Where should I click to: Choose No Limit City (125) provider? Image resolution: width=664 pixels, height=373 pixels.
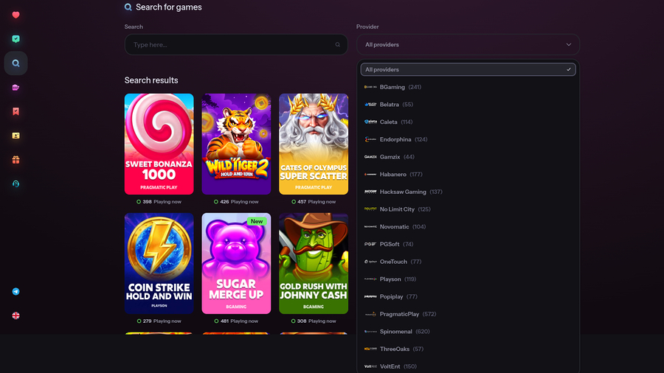468,209
